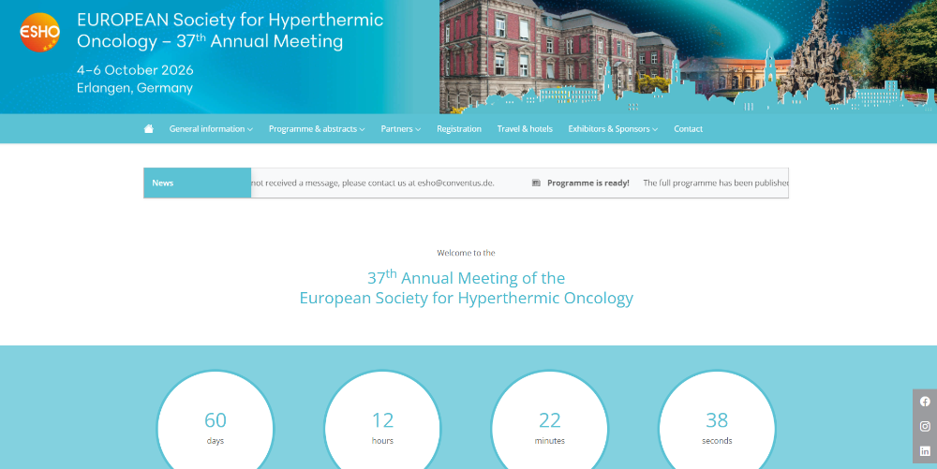Open Travel & hotels page
This screenshot has width=937, height=469.
(x=525, y=129)
